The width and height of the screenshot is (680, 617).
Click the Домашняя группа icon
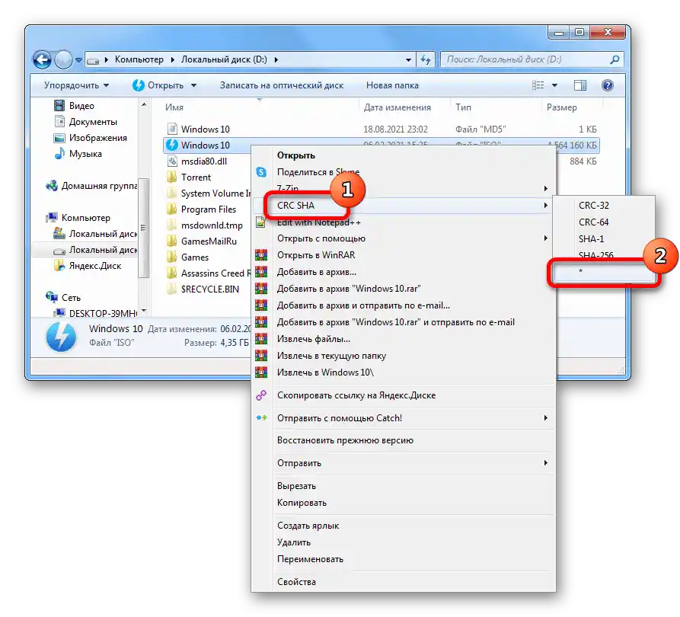coord(52,186)
